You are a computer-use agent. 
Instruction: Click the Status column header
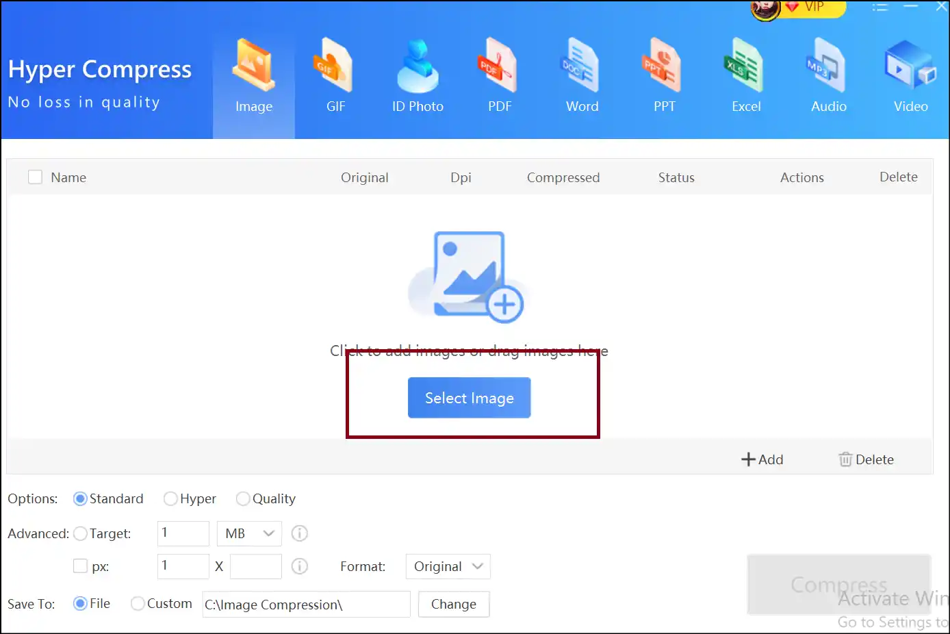676,177
